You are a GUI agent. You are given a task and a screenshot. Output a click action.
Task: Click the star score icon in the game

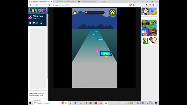75,12
